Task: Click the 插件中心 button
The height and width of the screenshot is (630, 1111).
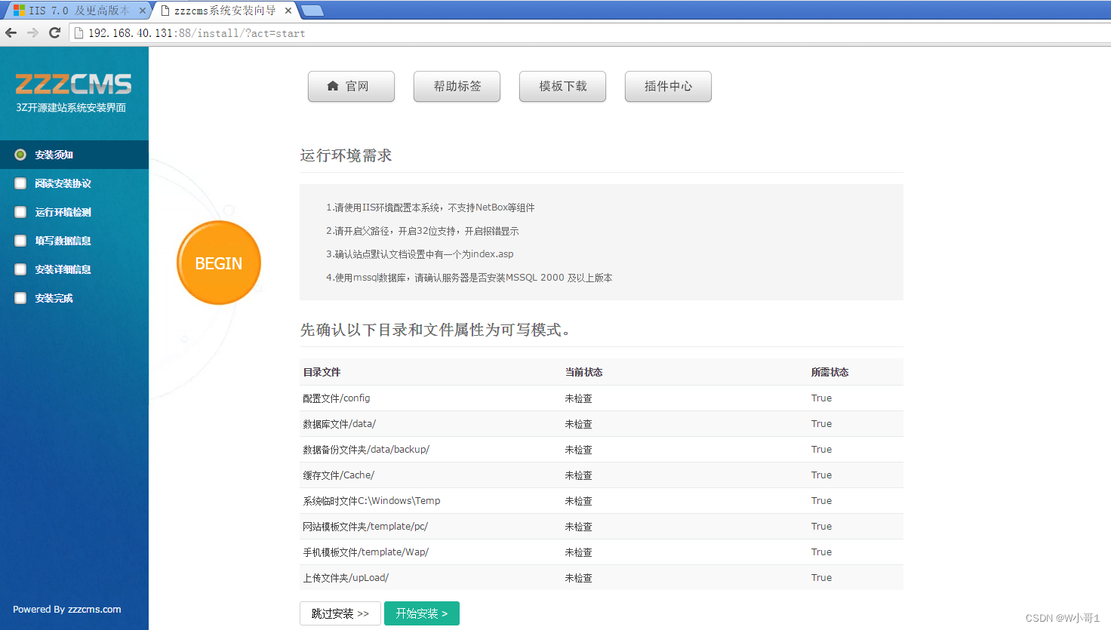Action: click(x=667, y=86)
